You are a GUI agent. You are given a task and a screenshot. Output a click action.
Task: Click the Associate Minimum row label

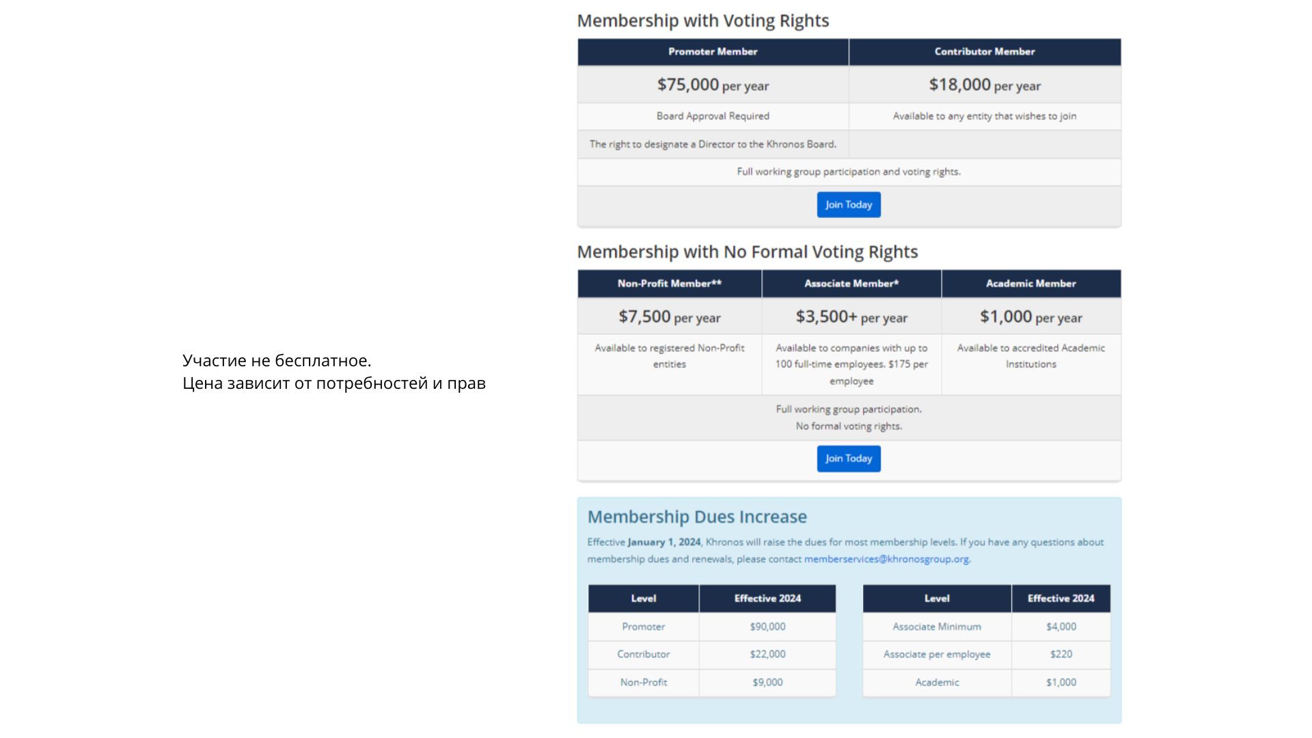[937, 627]
